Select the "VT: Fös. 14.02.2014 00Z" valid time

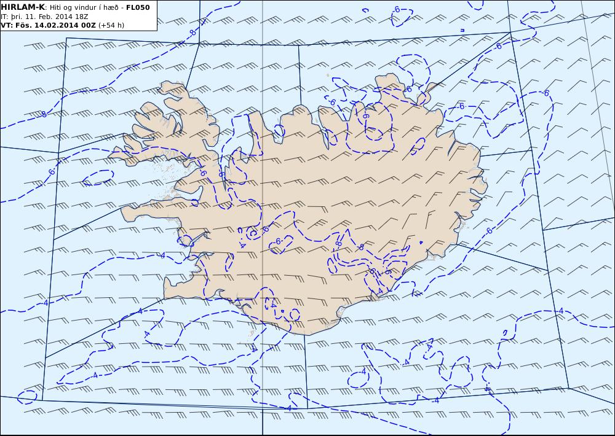48,25
